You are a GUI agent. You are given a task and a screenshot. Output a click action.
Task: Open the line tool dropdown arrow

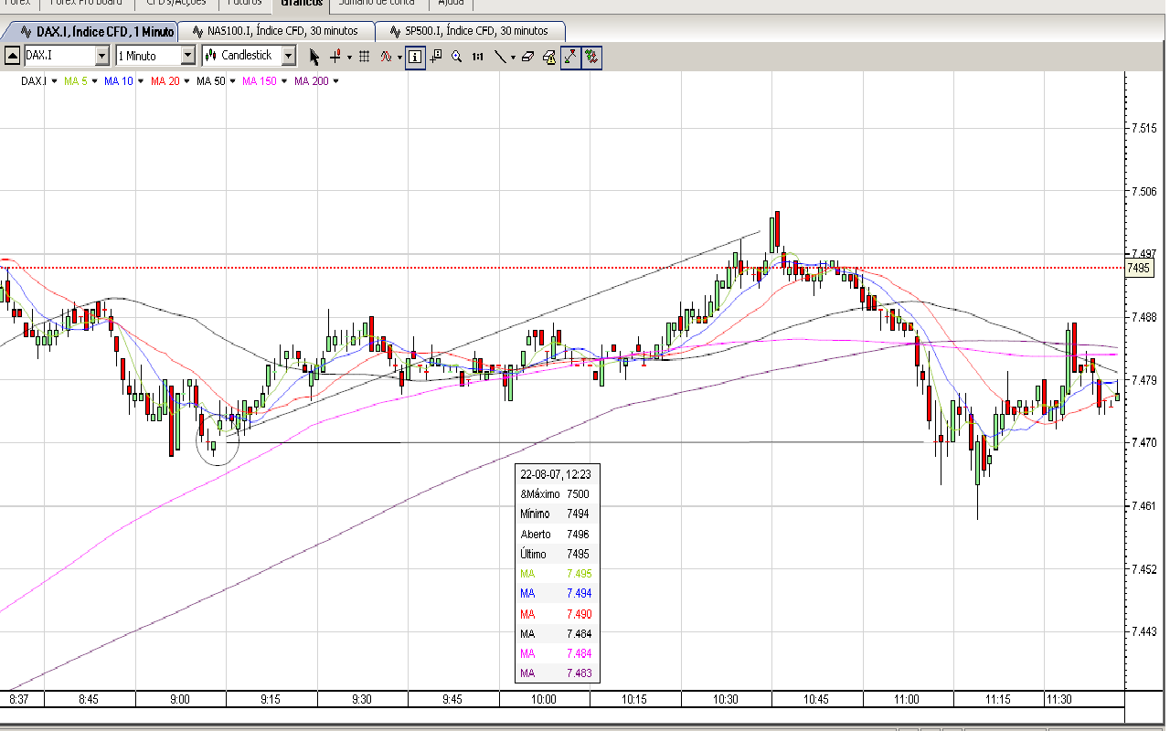[x=513, y=58]
